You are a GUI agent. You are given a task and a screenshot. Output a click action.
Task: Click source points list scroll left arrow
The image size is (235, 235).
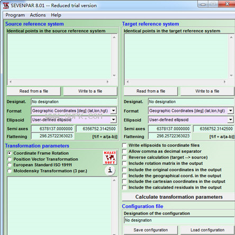coord(11,82)
